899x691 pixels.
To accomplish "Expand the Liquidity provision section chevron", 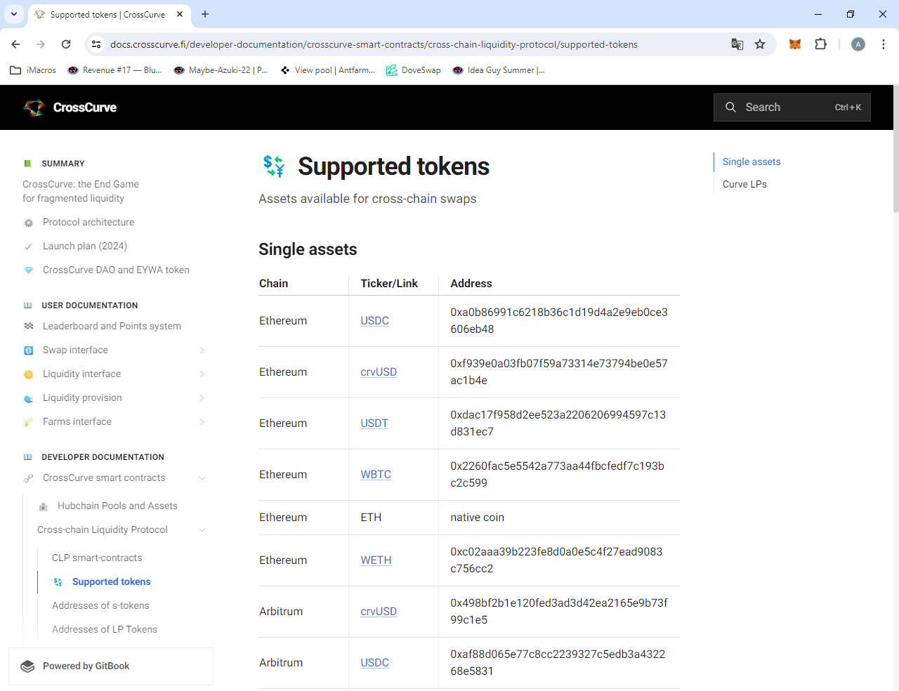I will (202, 398).
